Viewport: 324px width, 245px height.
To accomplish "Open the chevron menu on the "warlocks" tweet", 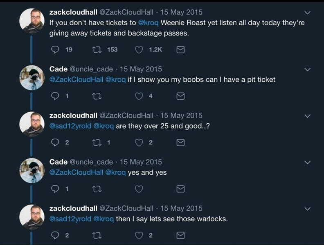I will pos(308,209).
